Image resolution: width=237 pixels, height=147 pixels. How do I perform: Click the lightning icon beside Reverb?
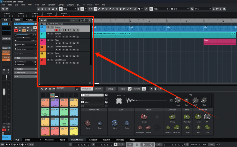pos(151,89)
